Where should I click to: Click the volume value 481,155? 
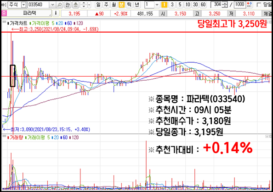pos(145,14)
